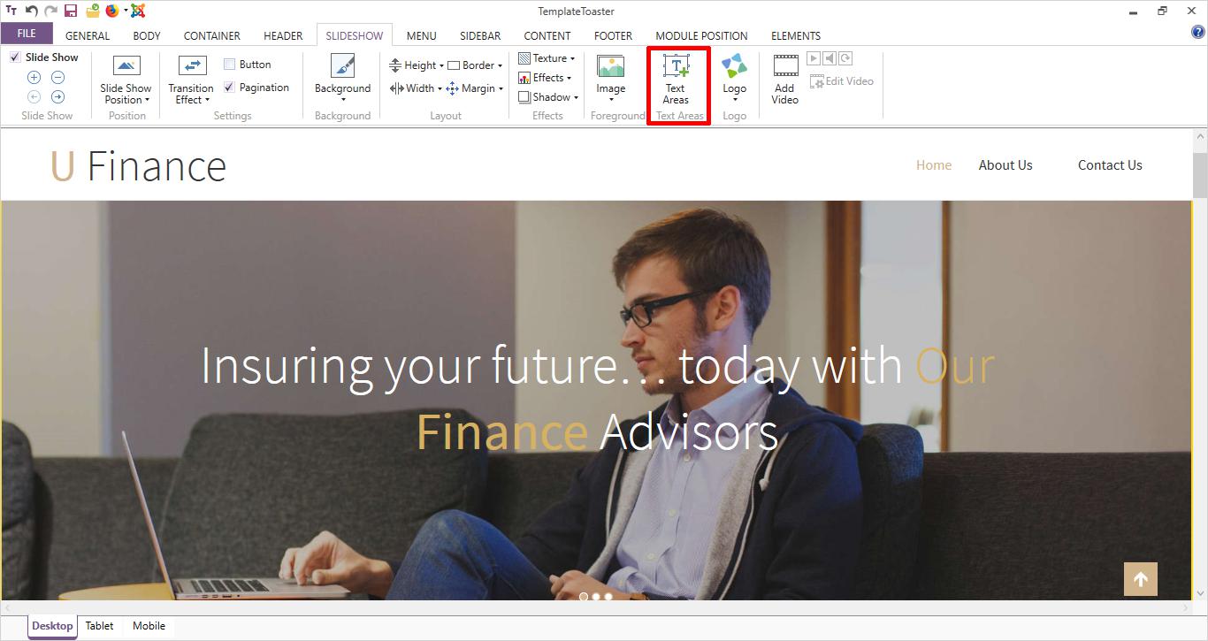The image size is (1208, 641).
Task: Uncheck the Slide Show checkbox
Action: pos(15,57)
